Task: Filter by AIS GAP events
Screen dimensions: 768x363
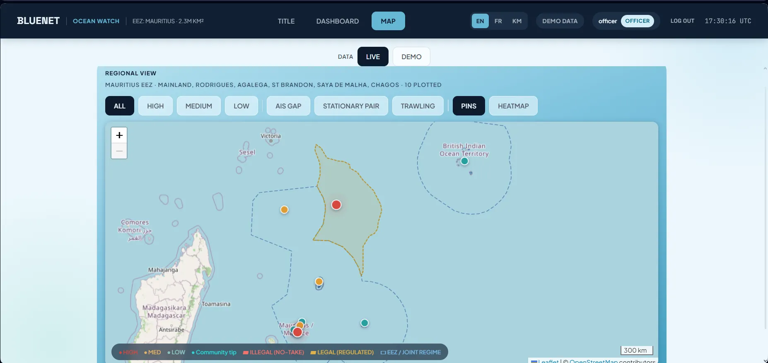Action: coord(288,106)
